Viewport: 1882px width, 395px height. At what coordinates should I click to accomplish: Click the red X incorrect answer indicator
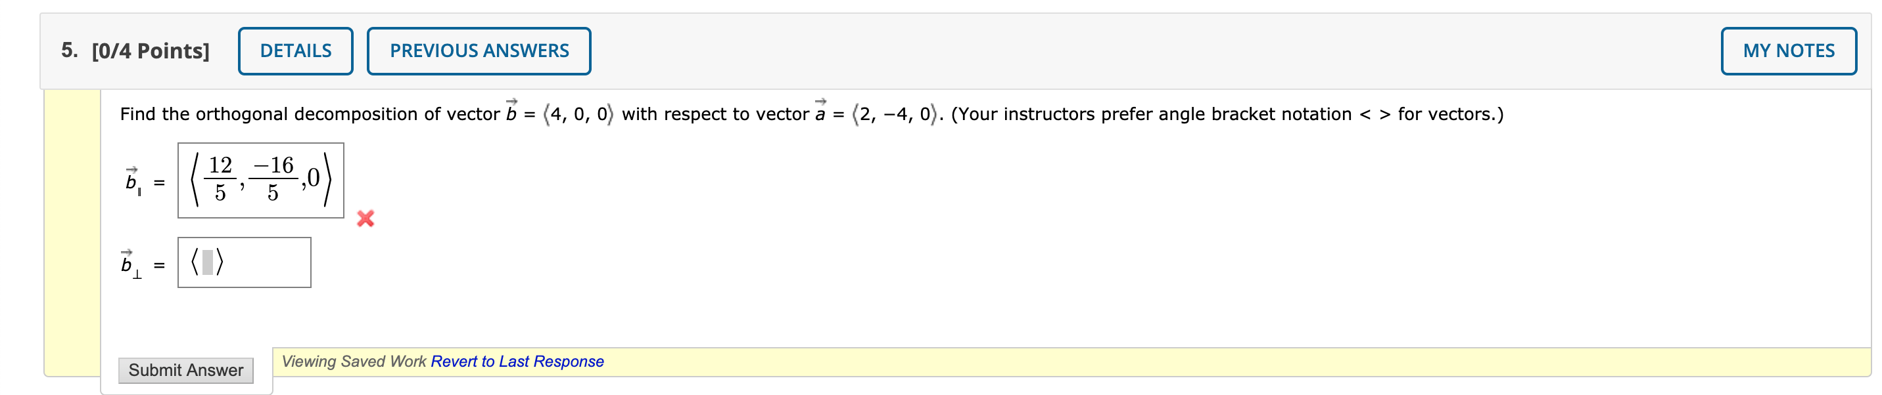click(x=365, y=218)
